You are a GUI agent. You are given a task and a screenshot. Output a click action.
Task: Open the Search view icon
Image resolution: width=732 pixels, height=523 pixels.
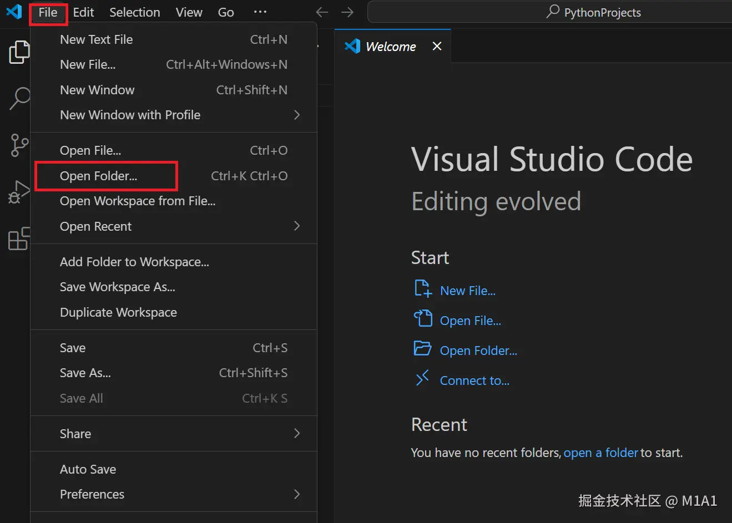19,99
